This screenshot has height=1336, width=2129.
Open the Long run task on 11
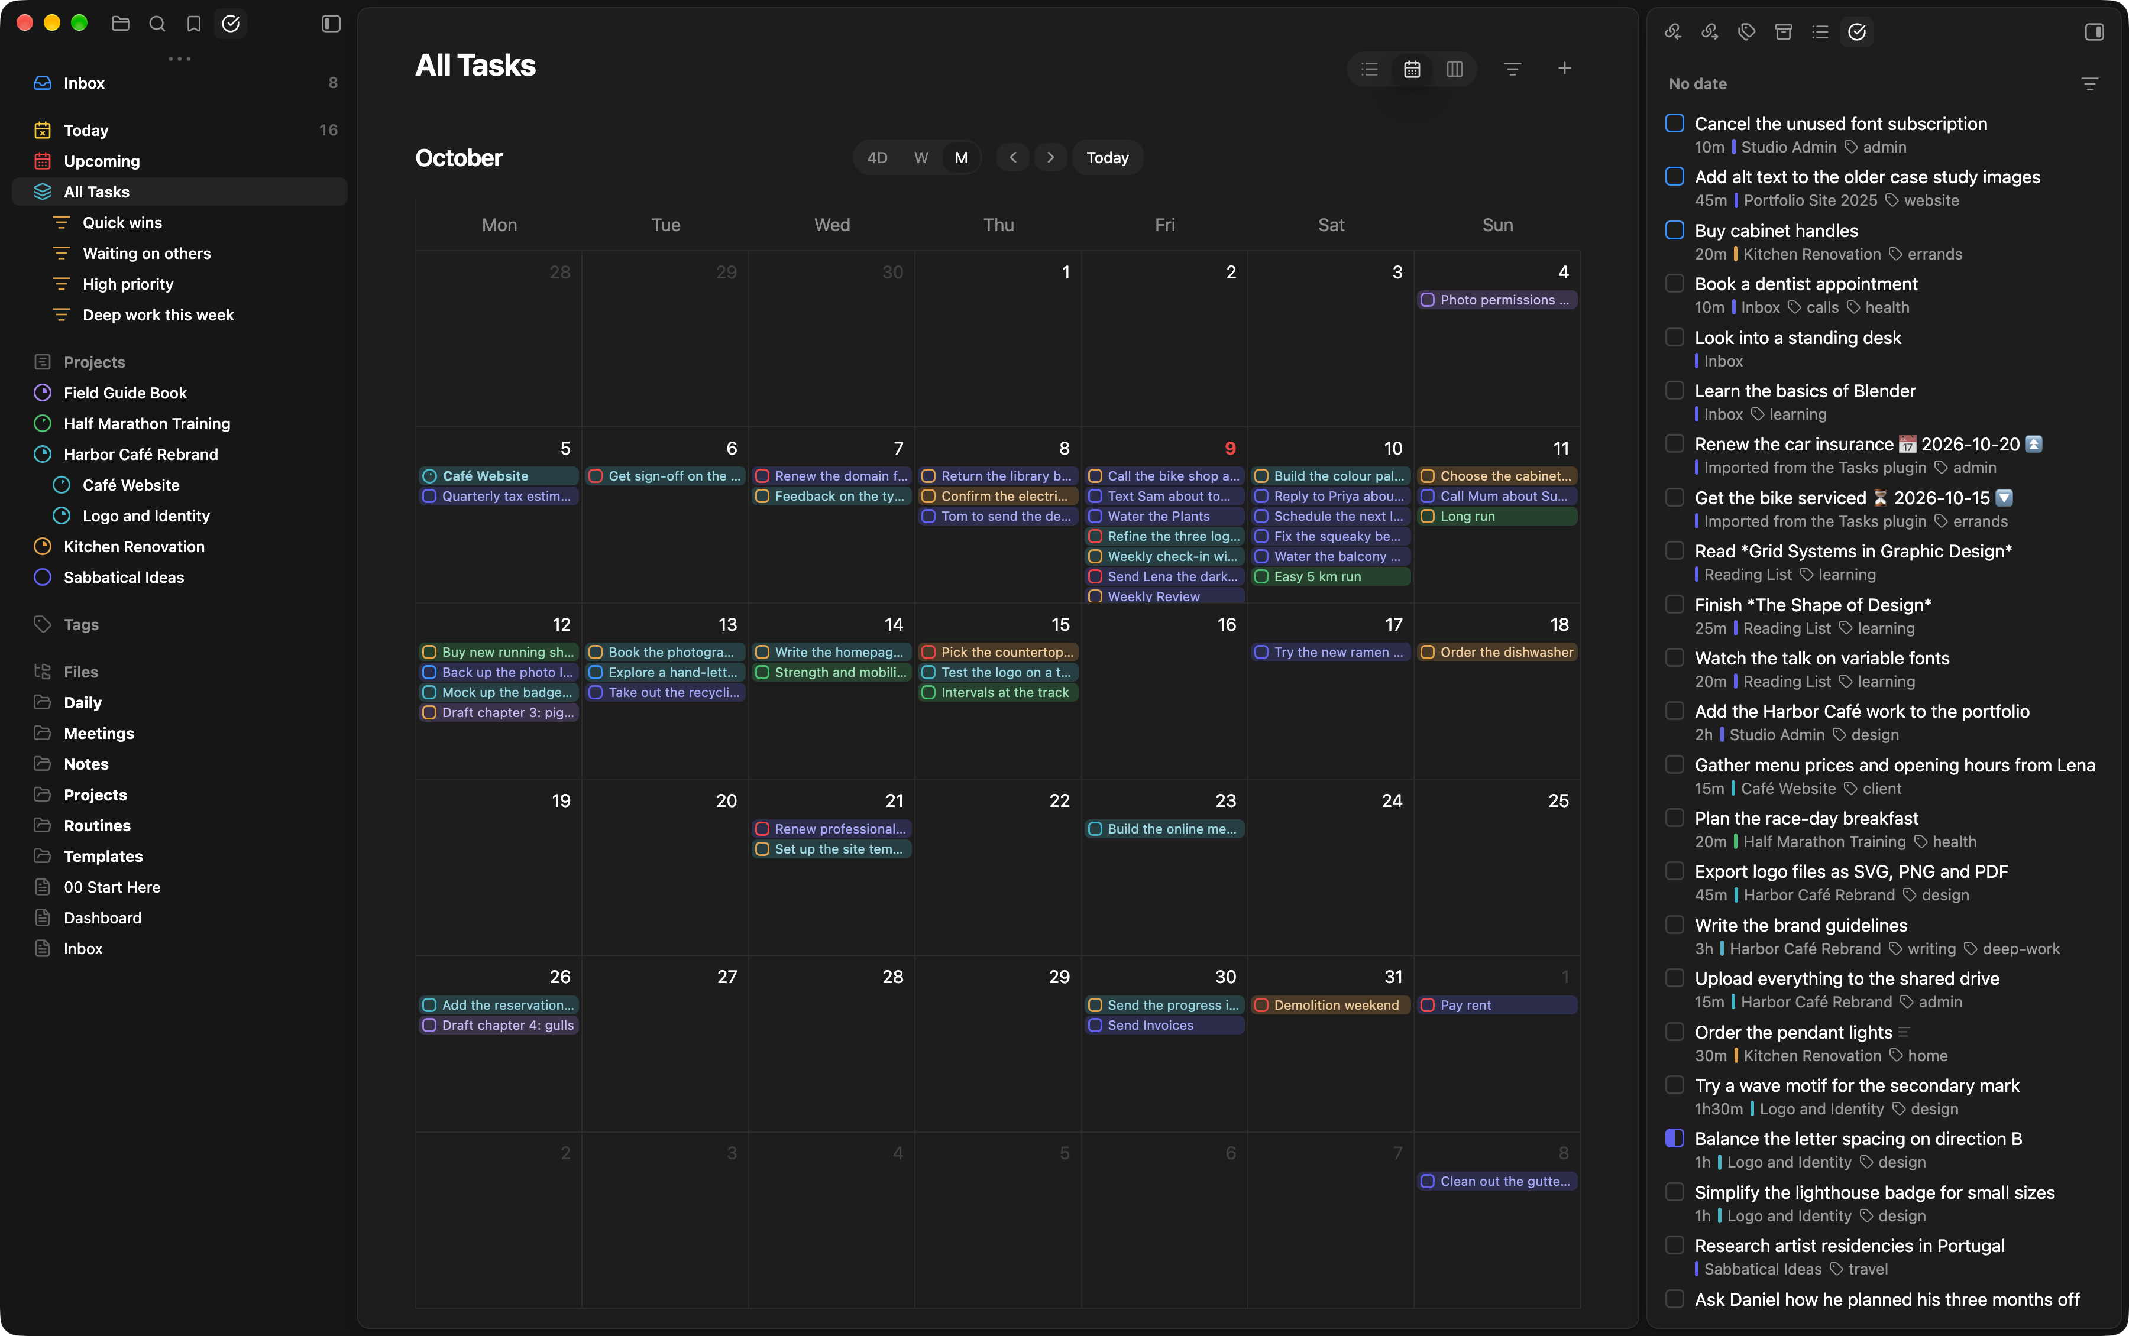pyautogui.click(x=1497, y=516)
